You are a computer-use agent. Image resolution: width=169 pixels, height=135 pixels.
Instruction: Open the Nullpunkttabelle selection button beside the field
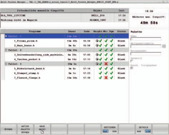[x=164, y=46]
